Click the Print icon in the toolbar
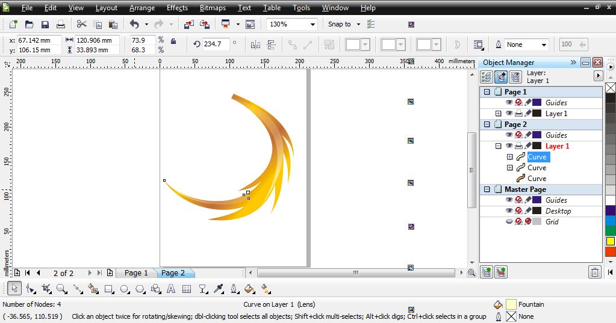This screenshot has height=323, width=616. click(60, 24)
